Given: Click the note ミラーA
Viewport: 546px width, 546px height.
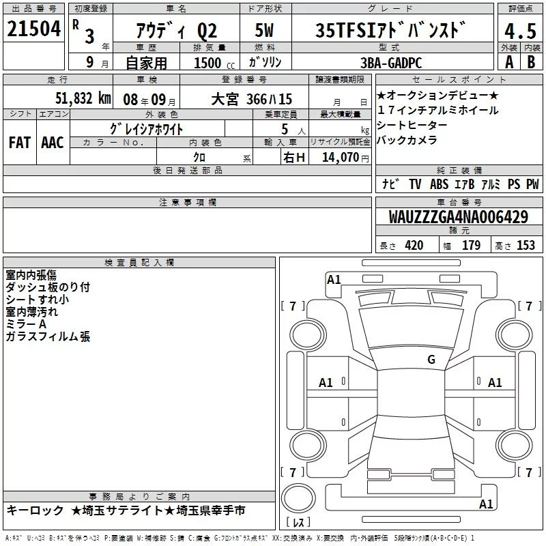Looking at the screenshot, I should [26, 324].
